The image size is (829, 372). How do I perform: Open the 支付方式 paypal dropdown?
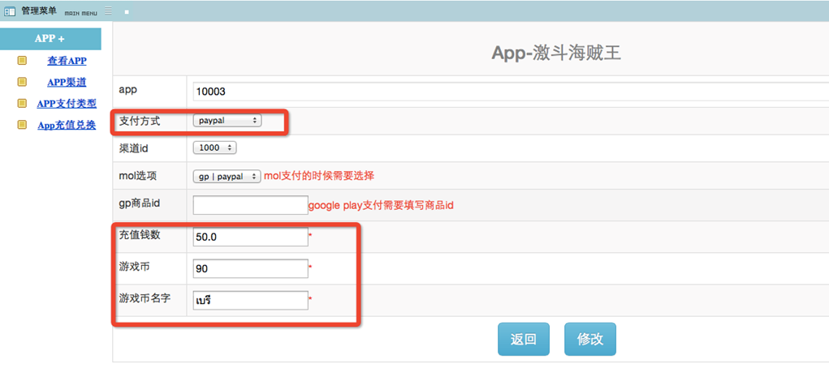pos(227,120)
